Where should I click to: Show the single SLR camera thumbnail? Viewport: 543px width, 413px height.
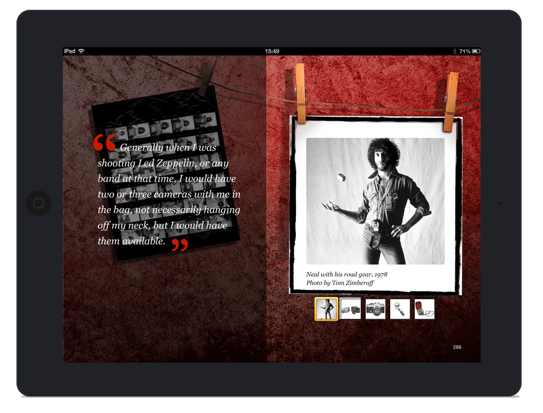375,309
